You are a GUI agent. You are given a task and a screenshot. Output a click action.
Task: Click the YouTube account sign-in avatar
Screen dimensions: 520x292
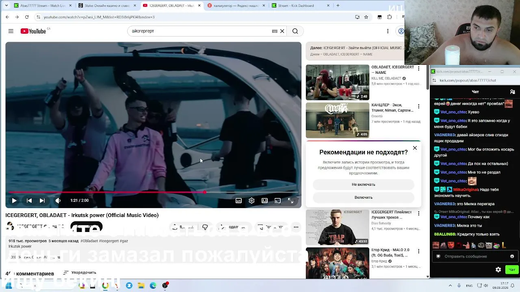(401, 31)
